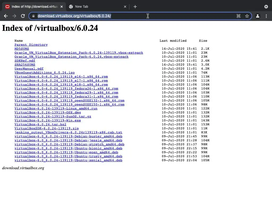Download the OSX.dmg installer
This screenshot has width=272, height=204.
pyautogui.click(x=48, y=113)
